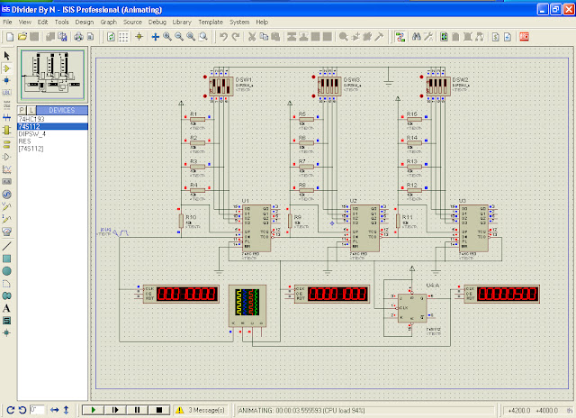Toggle the grid dots display
This screenshot has width=576, height=418.
(123, 37)
